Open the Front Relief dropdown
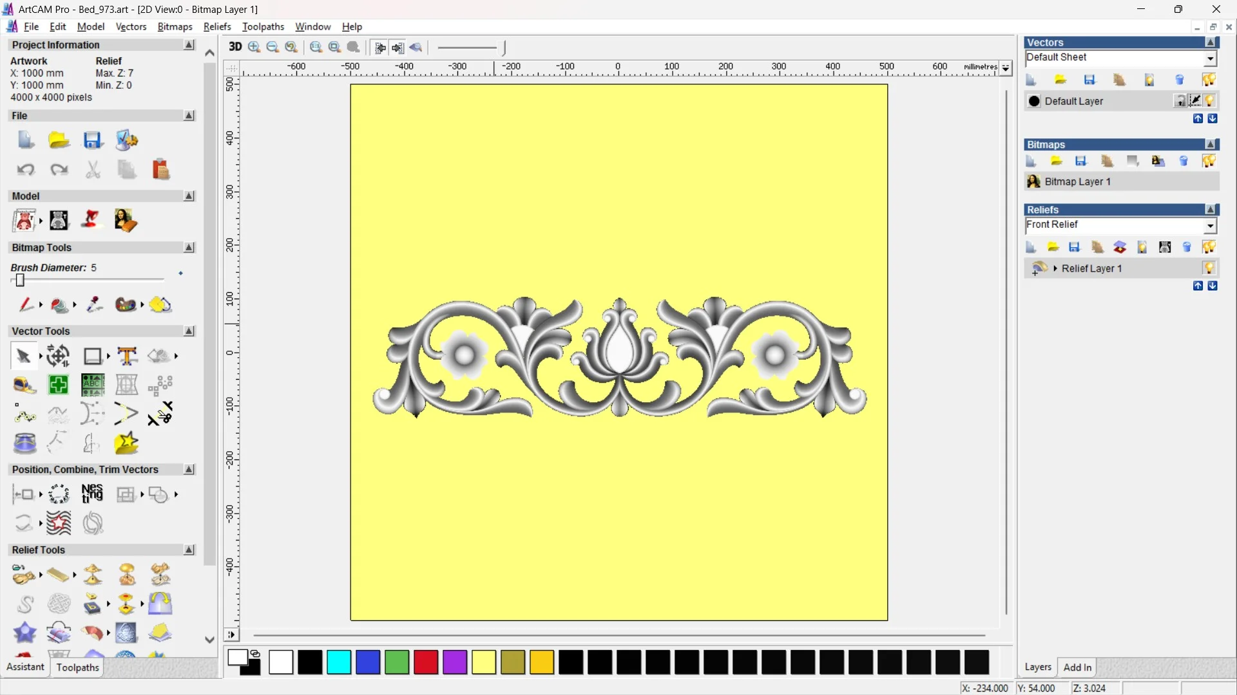 click(1210, 225)
